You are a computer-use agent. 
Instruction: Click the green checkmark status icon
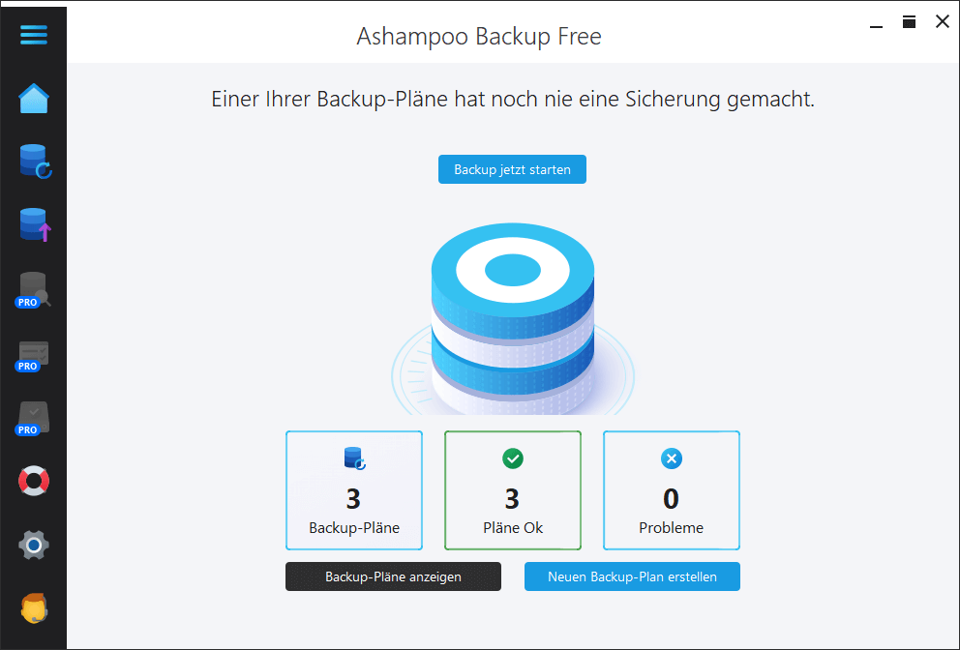[513, 458]
